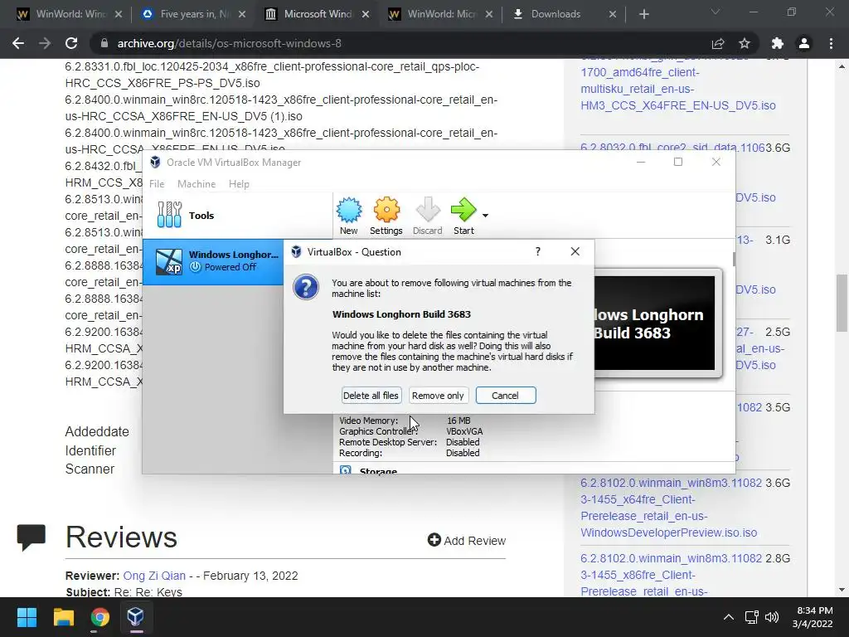Click the Discard toolbar icon

[x=427, y=216]
